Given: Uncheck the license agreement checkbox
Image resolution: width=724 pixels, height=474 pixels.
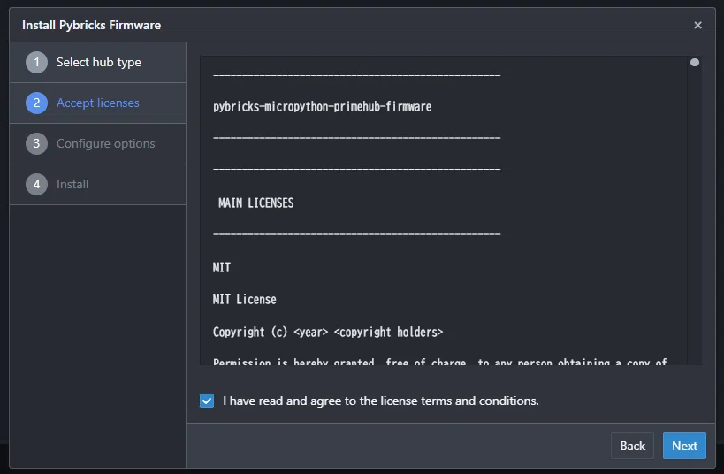Looking at the screenshot, I should click(x=207, y=401).
